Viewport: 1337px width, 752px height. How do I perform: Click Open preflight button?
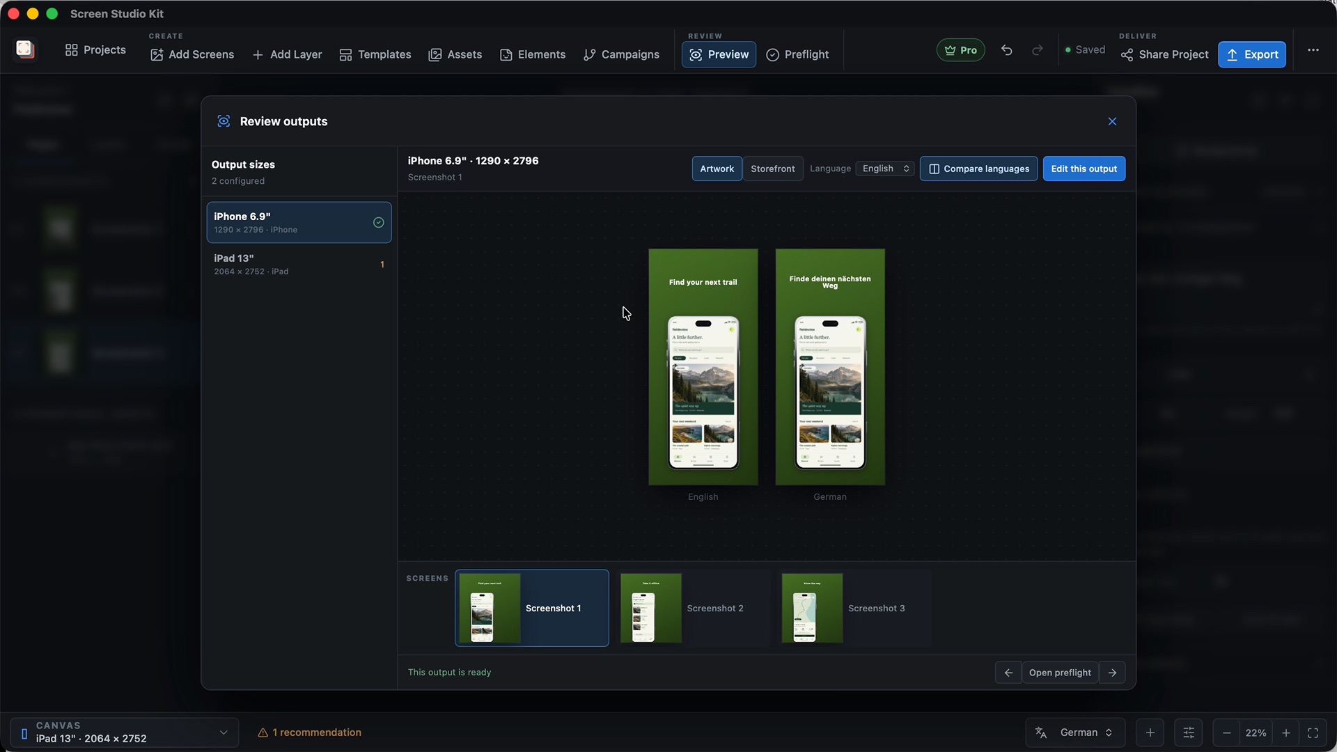tap(1060, 673)
